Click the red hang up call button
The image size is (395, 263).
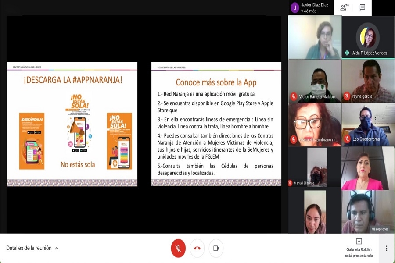(197, 248)
